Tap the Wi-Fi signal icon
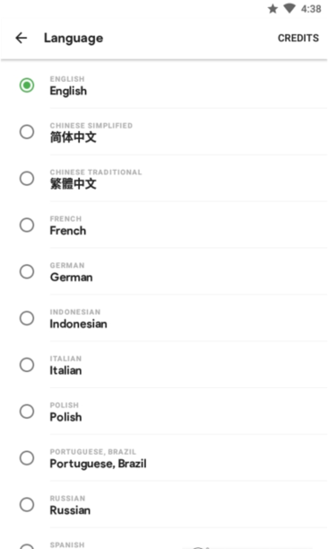This screenshot has width=328, height=549. (289, 9)
